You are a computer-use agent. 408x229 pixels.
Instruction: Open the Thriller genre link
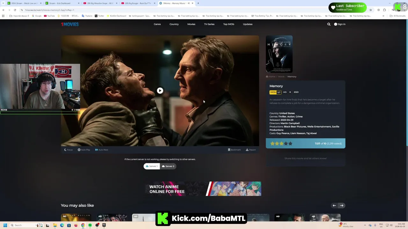[x=282, y=117]
